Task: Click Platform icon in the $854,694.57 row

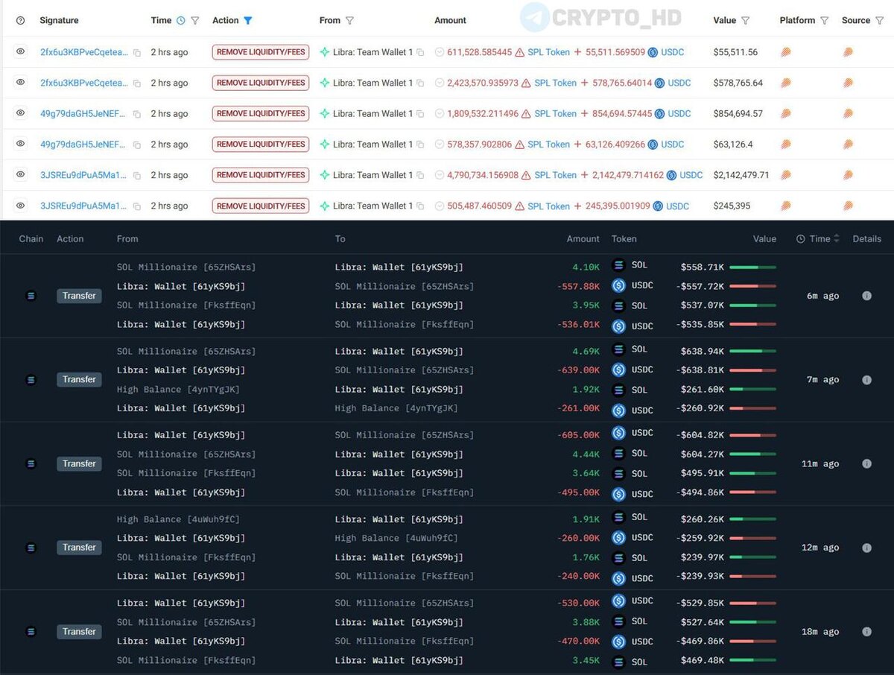Action: click(785, 113)
